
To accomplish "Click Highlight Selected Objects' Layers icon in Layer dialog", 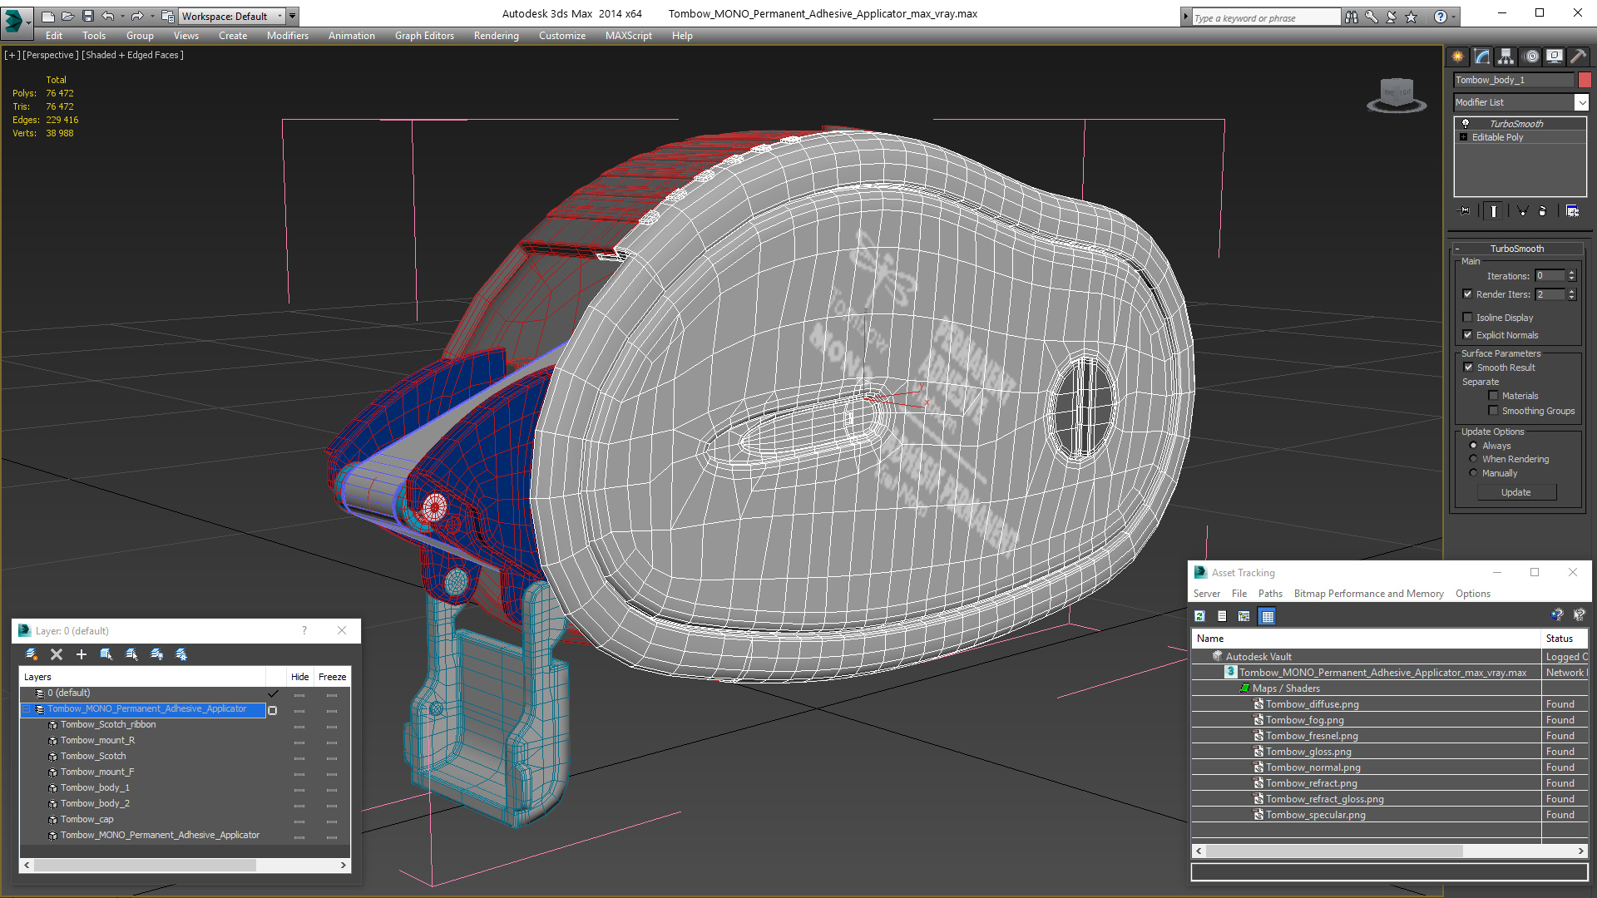I will pos(131,654).
